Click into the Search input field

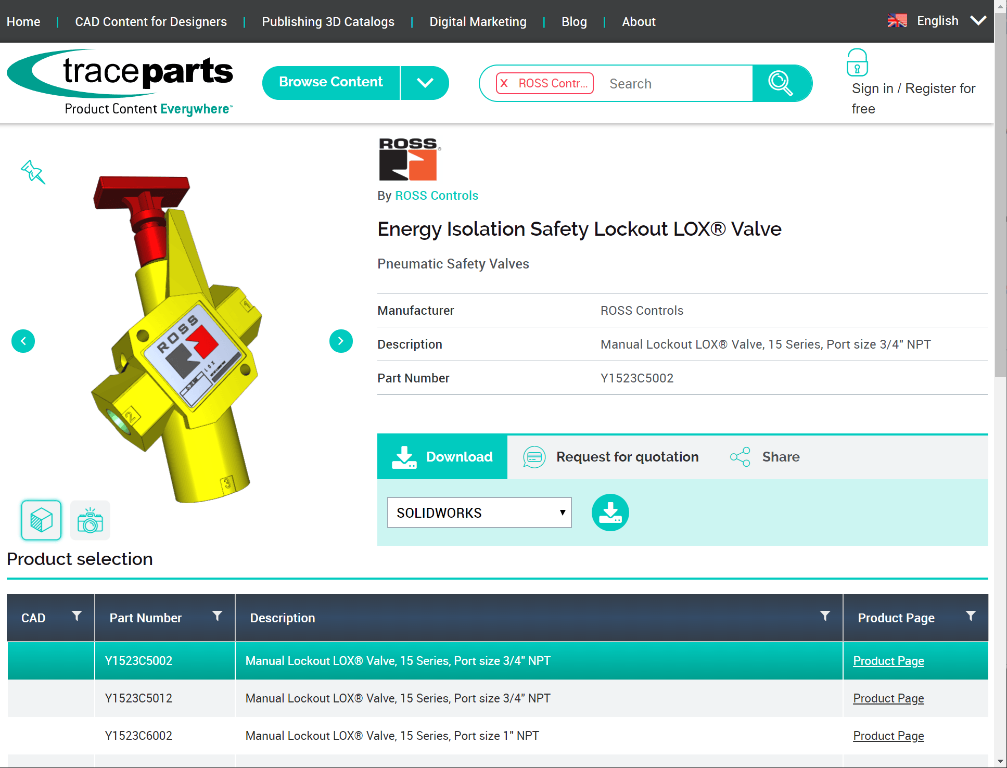(677, 83)
